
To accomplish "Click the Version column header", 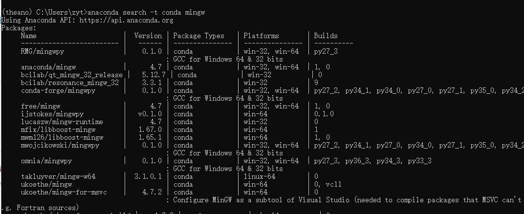I will tap(148, 36).
